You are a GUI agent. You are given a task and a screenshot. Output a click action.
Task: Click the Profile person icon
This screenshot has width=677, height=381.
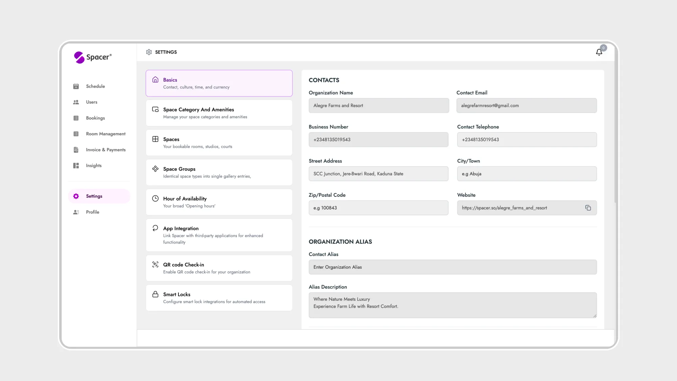click(x=76, y=212)
